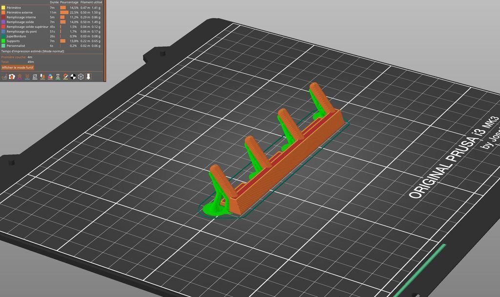
Task: Click the Temps d'impression estimés label
Action: pos(33,51)
